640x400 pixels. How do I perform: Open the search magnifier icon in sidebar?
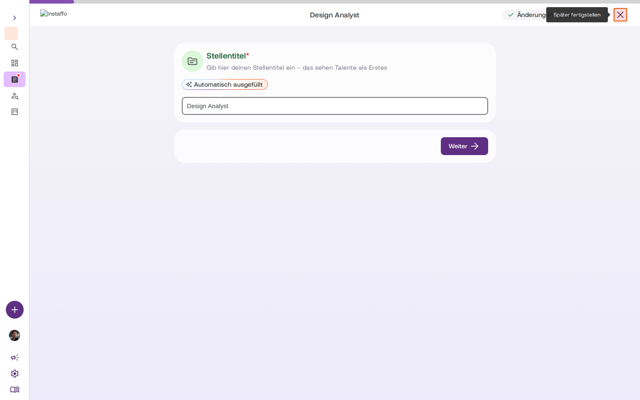coord(15,47)
